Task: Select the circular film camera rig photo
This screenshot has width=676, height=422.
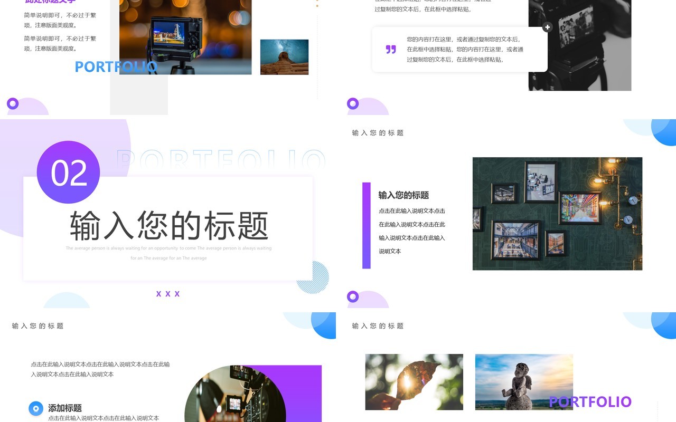Action: tap(235, 394)
